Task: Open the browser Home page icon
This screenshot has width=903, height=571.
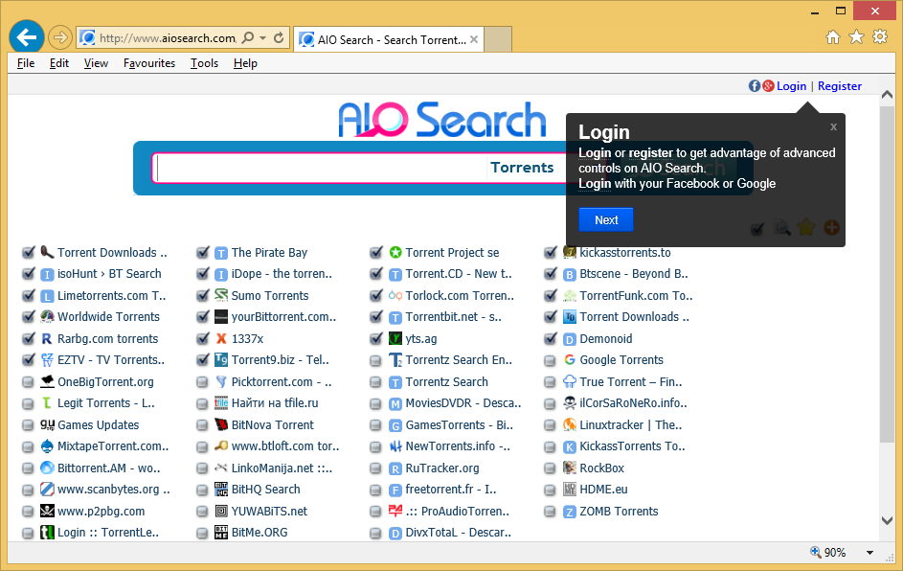Action: 833,37
